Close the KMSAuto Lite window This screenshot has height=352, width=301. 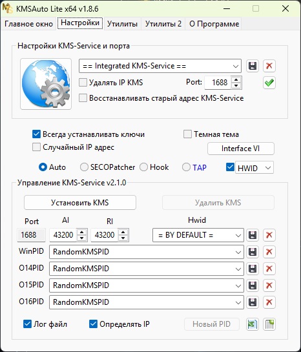(x=285, y=9)
